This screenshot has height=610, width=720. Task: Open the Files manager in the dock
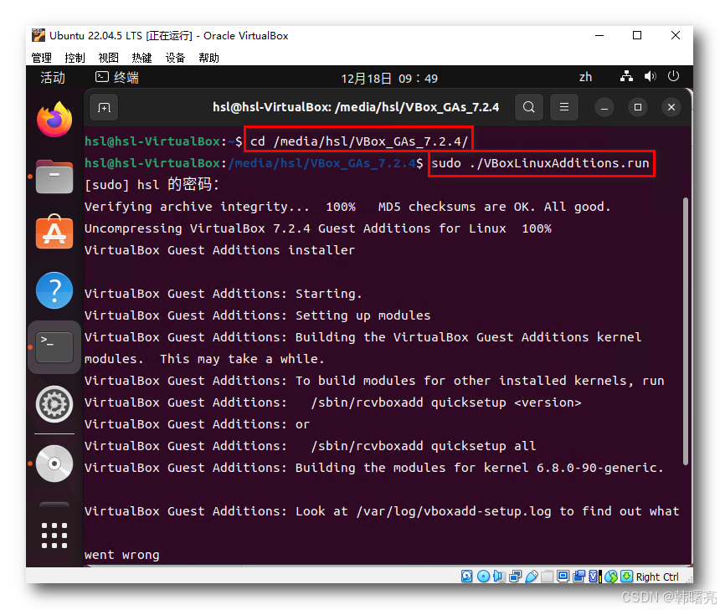click(x=54, y=177)
